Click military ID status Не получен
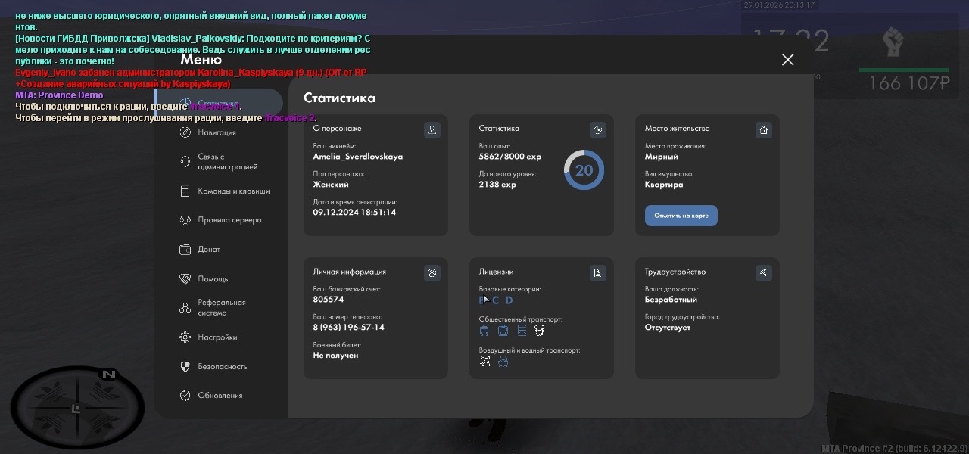Viewport: 969px width, 454px height. (x=336, y=356)
